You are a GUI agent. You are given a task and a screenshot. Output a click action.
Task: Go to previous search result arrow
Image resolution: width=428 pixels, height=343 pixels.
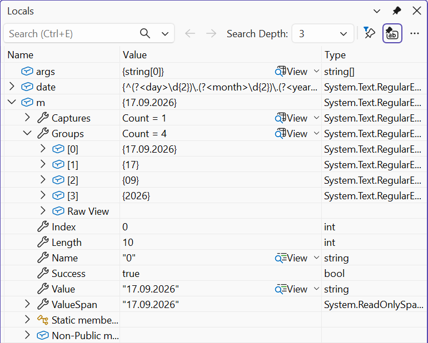[190, 33]
